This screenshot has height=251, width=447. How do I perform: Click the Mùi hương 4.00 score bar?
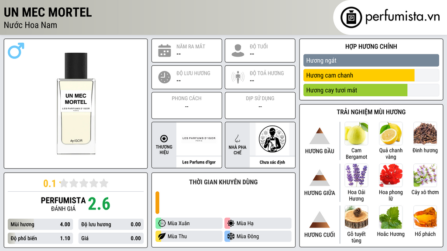(x=40, y=224)
